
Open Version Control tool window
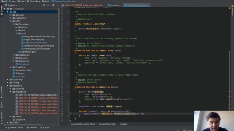pos(14,127)
